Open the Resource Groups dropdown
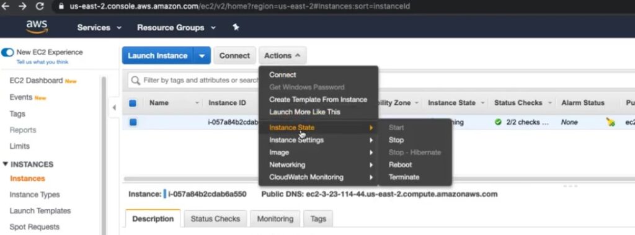Image resolution: width=635 pixels, height=235 pixels. [176, 27]
